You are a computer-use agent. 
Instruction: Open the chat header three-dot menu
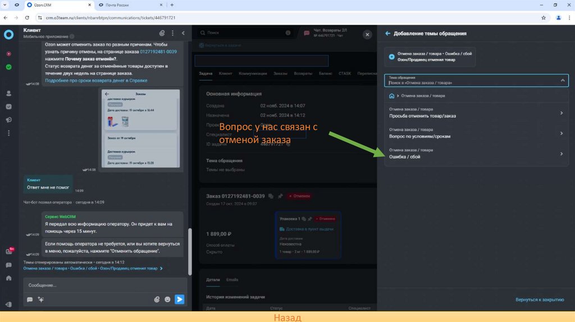tap(173, 33)
